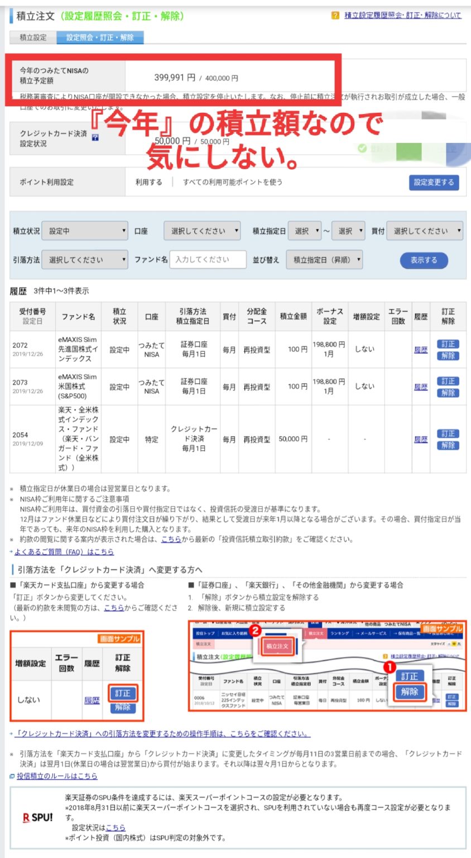Open the 引落方法 dropdown
Screen dimensions: 471x858
[x=85, y=260]
